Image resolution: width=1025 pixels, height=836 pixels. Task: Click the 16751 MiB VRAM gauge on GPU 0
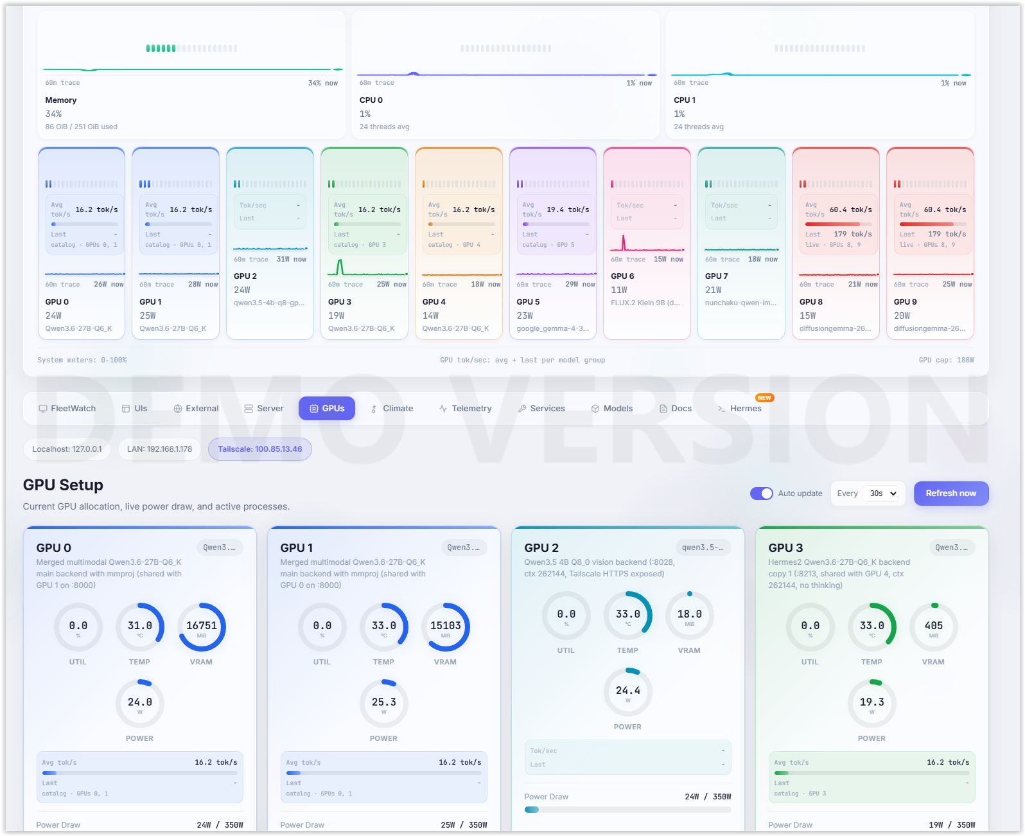tap(202, 627)
